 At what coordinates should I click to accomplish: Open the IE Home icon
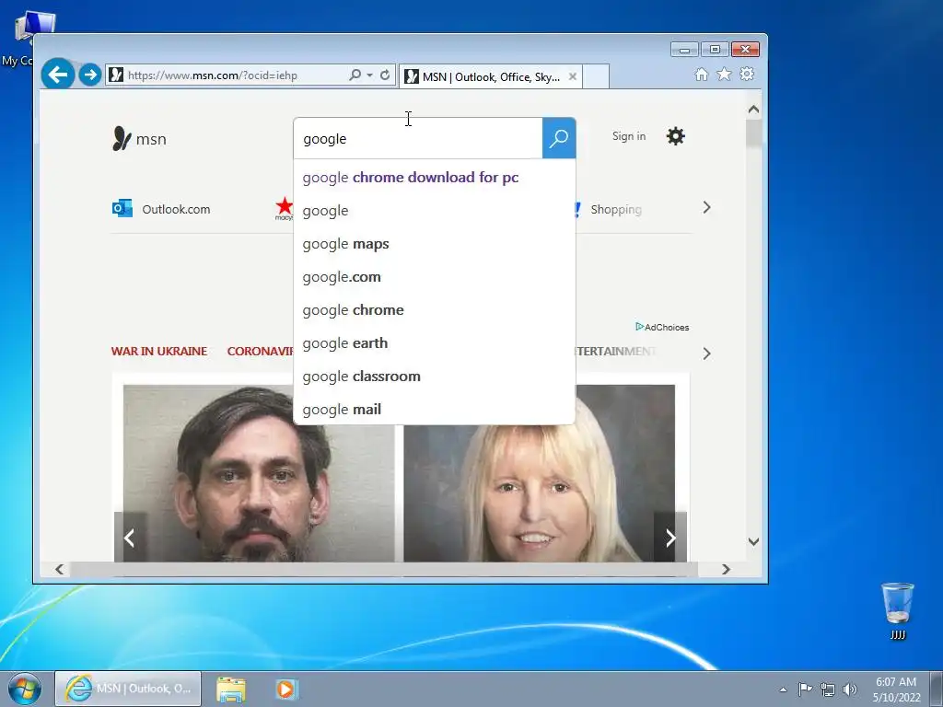tap(701, 75)
